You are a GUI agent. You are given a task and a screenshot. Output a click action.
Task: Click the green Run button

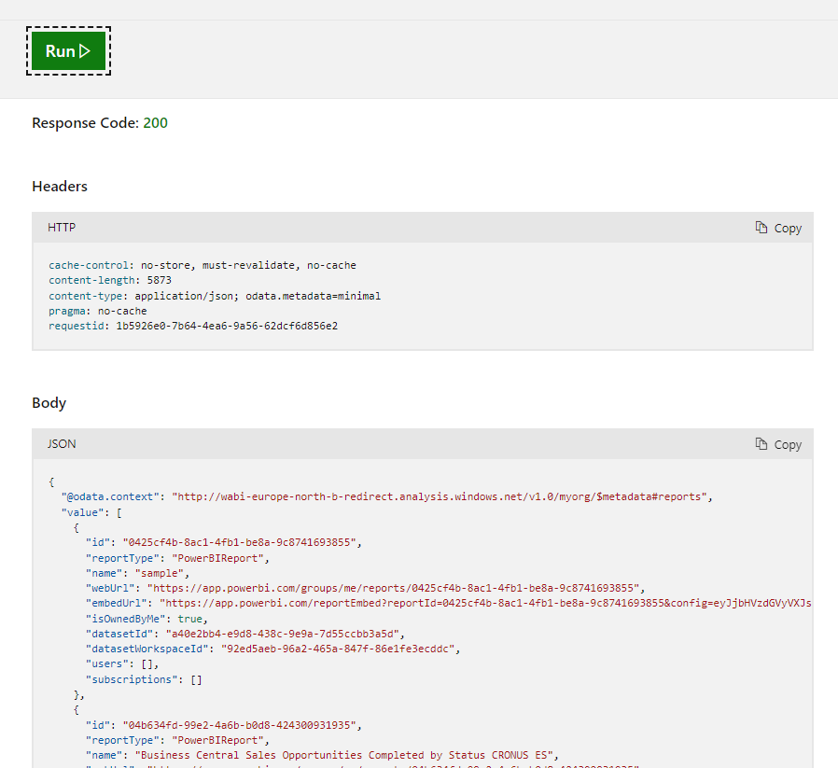pos(68,50)
